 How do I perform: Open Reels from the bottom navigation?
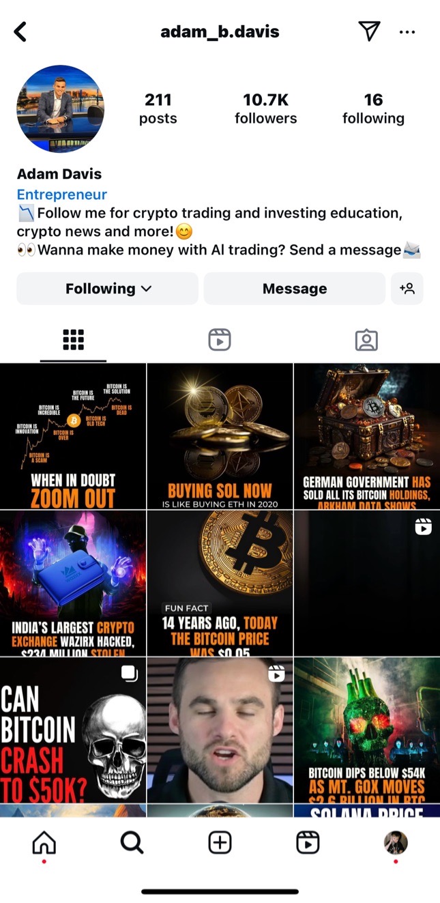point(308,844)
